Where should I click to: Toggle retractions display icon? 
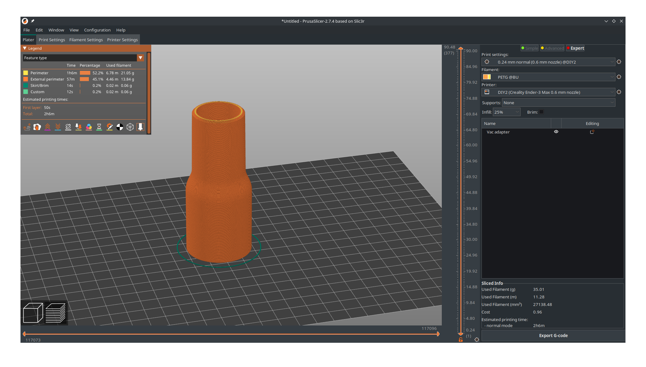[48, 127]
